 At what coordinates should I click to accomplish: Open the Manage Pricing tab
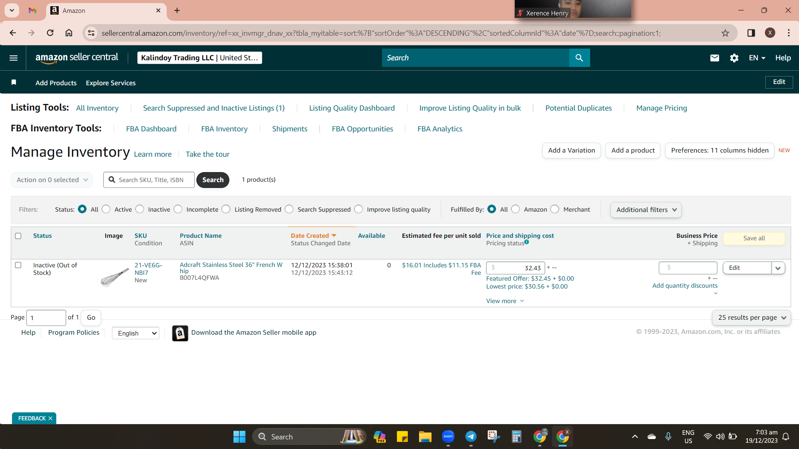pyautogui.click(x=662, y=108)
